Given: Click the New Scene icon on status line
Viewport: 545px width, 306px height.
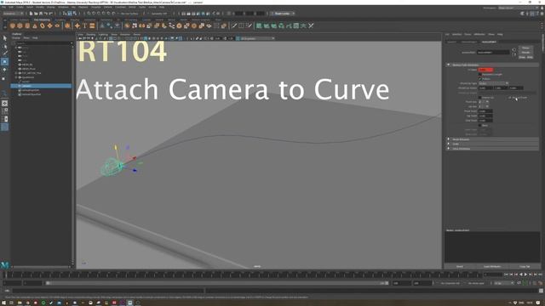Looking at the screenshot, I should (x=31, y=14).
